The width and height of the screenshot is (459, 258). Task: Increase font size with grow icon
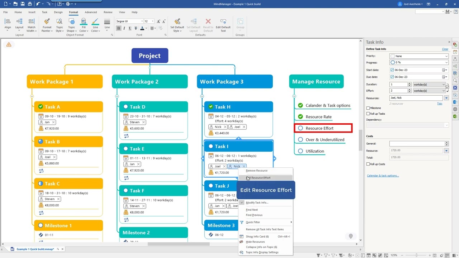pos(158,21)
